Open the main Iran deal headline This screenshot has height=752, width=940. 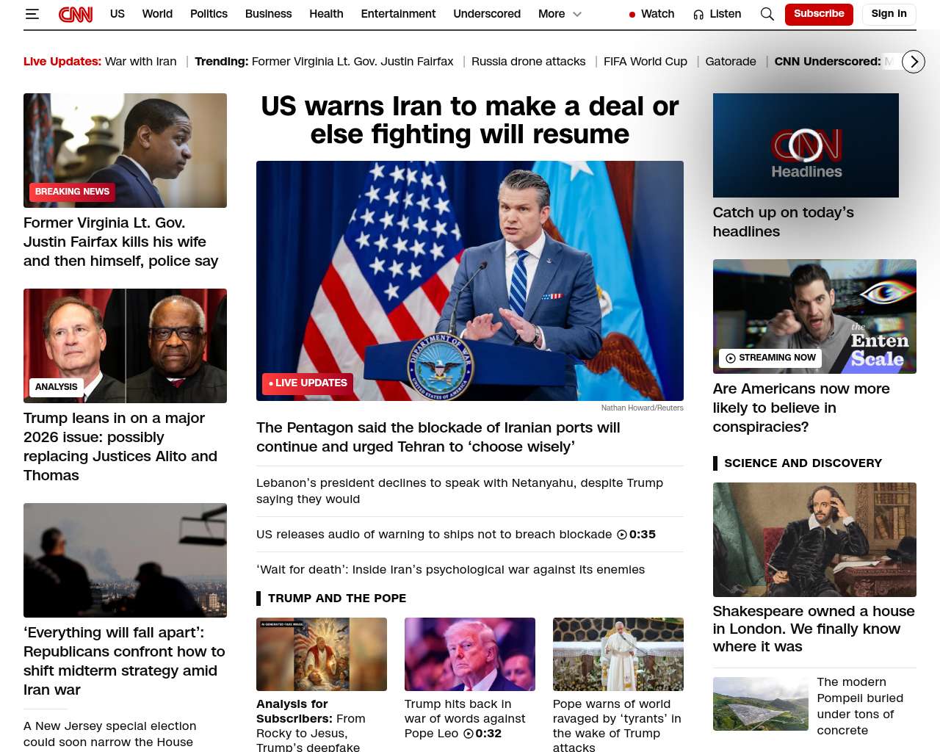pos(470,120)
